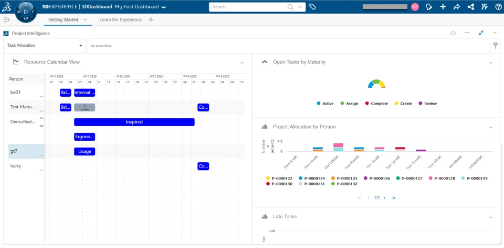Image resolution: width=504 pixels, height=248 pixels.
Task: Collapse the DemoRest person row
Action: click(41, 119)
